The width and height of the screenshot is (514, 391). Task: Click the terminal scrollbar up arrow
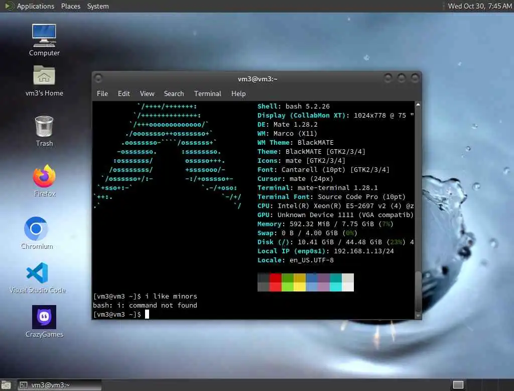pyautogui.click(x=418, y=105)
